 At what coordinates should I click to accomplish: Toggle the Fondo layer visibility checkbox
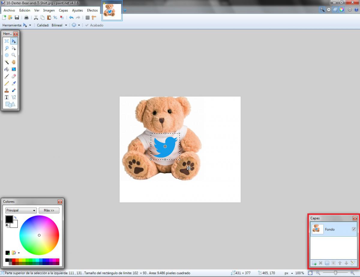354,229
